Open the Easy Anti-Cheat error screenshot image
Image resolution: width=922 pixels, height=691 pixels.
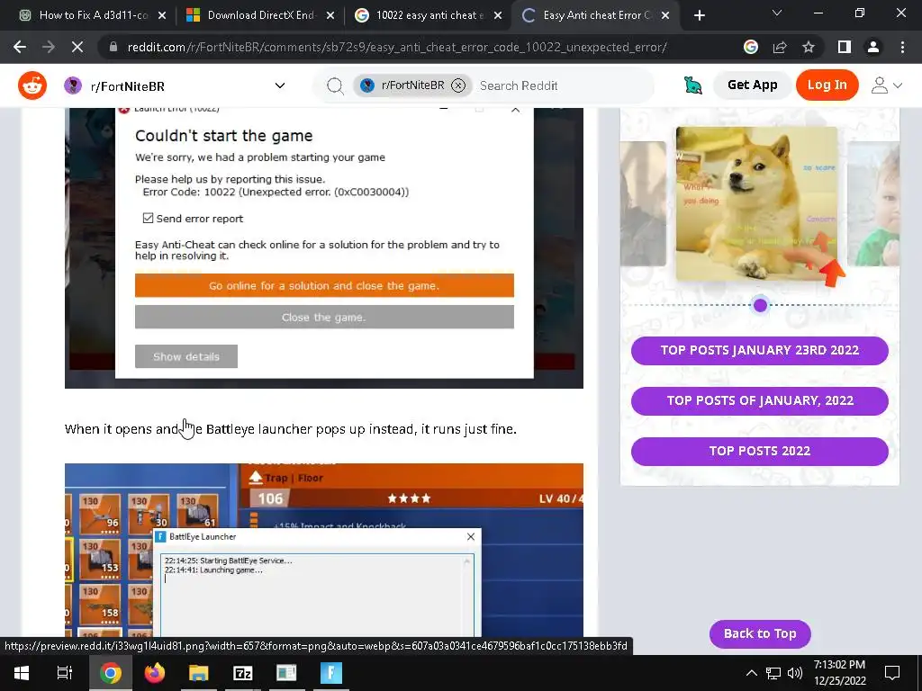[324, 247]
